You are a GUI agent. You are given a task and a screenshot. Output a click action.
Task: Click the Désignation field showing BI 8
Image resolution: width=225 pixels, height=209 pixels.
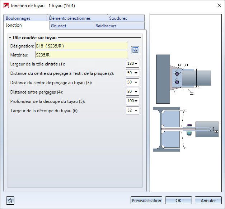click(x=81, y=46)
